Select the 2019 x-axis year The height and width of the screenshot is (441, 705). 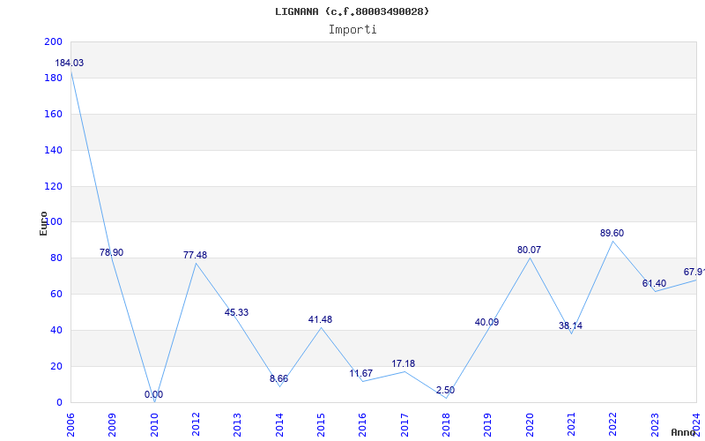(488, 425)
